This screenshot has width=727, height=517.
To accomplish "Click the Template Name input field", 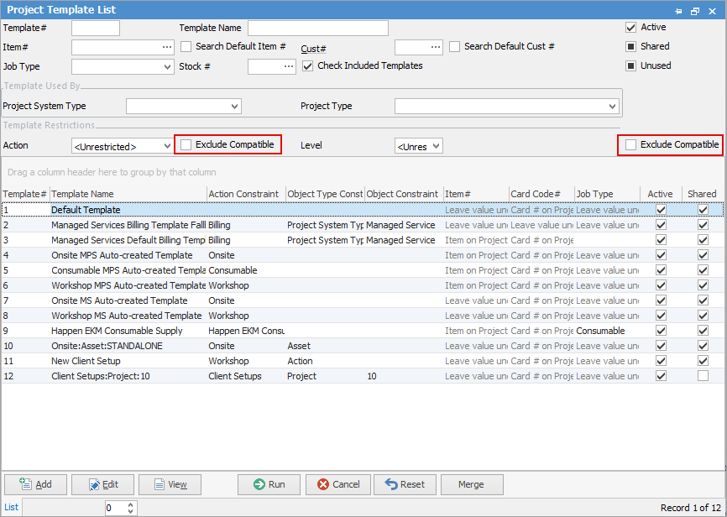I will (318, 28).
